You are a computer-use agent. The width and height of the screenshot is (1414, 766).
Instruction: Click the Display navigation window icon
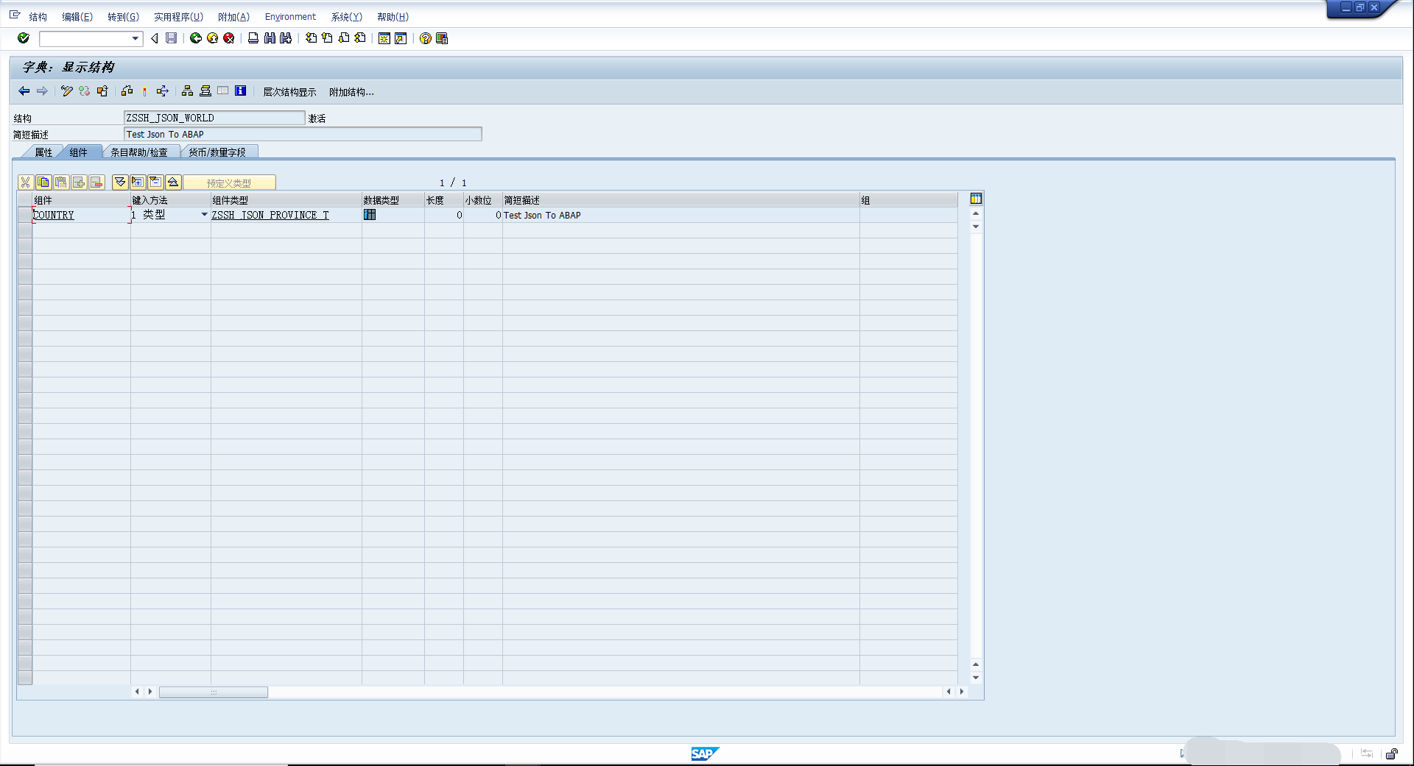click(x=205, y=91)
